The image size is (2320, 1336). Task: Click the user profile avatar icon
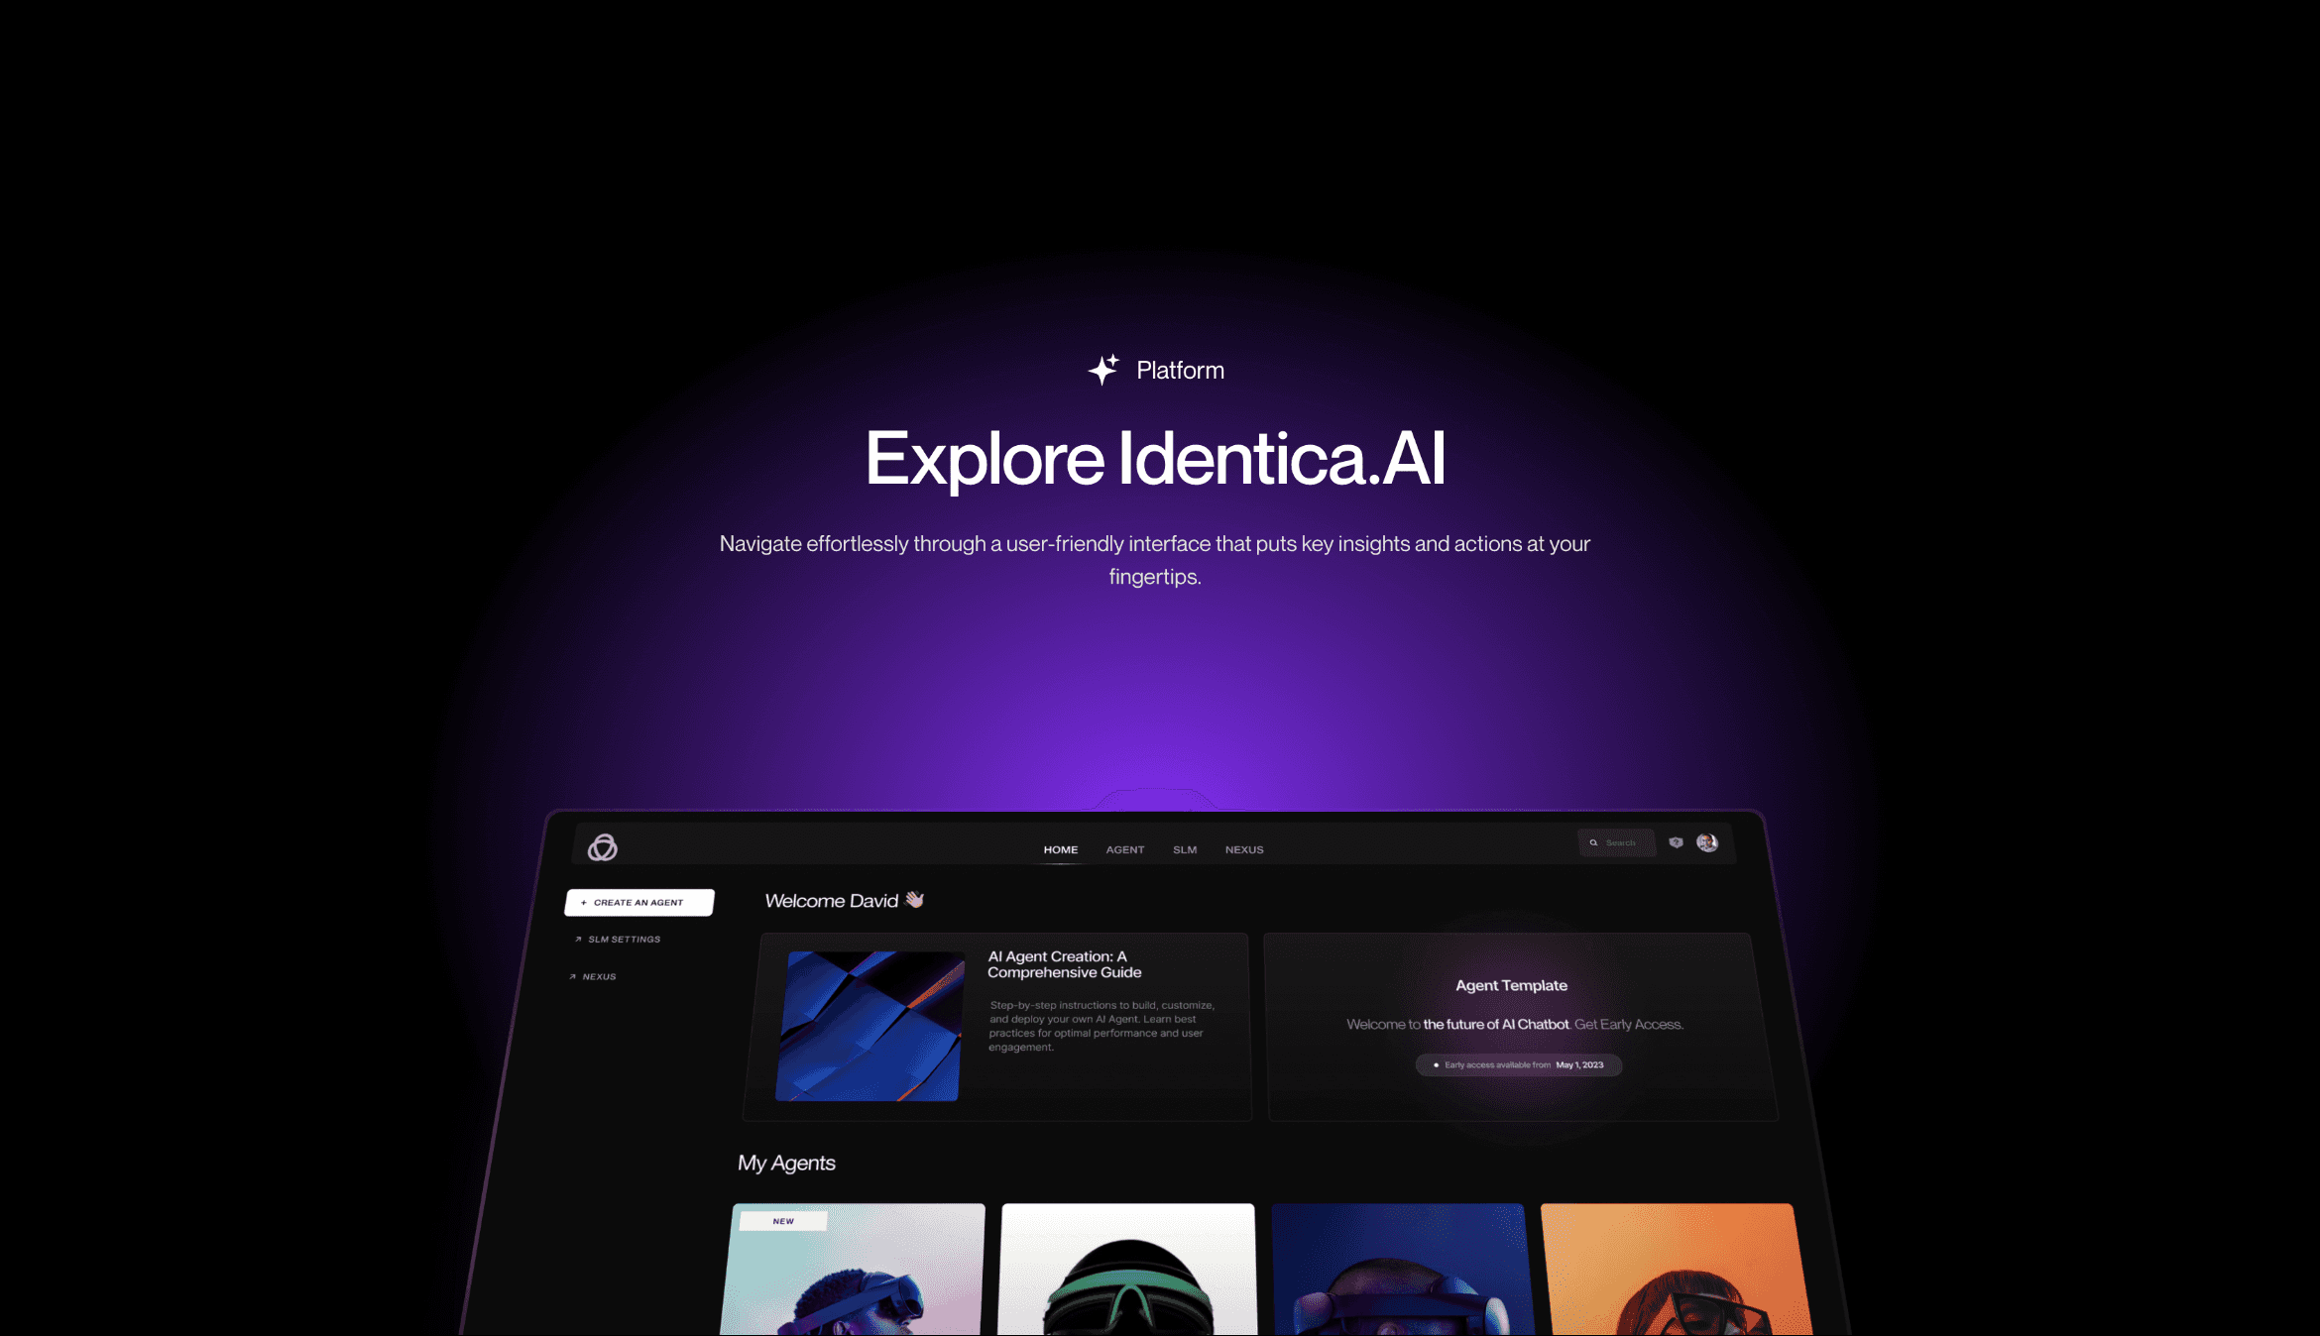coord(1706,842)
